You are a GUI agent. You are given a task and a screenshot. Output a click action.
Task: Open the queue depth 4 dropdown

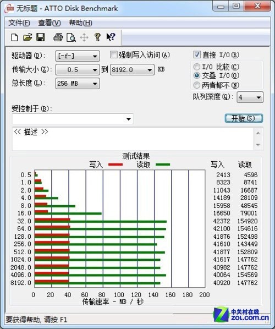tap(250, 97)
